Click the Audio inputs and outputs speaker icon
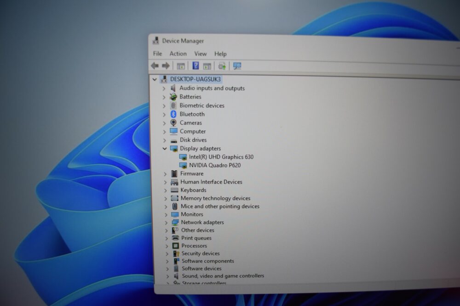 pos(173,88)
